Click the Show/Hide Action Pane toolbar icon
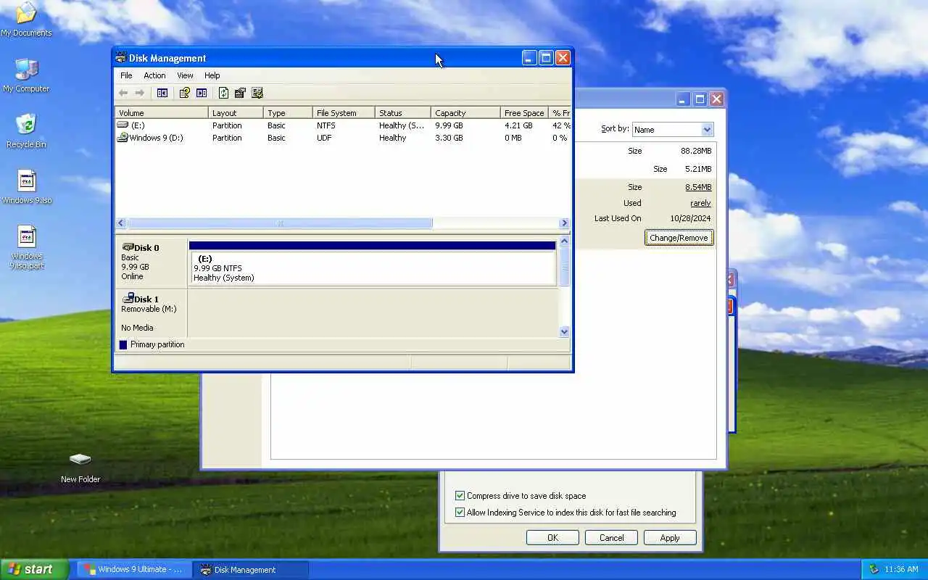928x580 pixels. click(x=202, y=93)
